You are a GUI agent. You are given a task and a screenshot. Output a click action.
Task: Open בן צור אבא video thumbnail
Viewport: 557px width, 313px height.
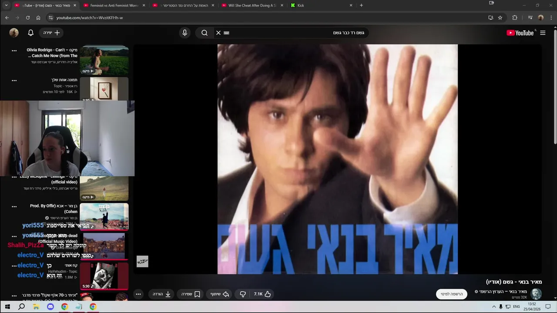tap(104, 216)
